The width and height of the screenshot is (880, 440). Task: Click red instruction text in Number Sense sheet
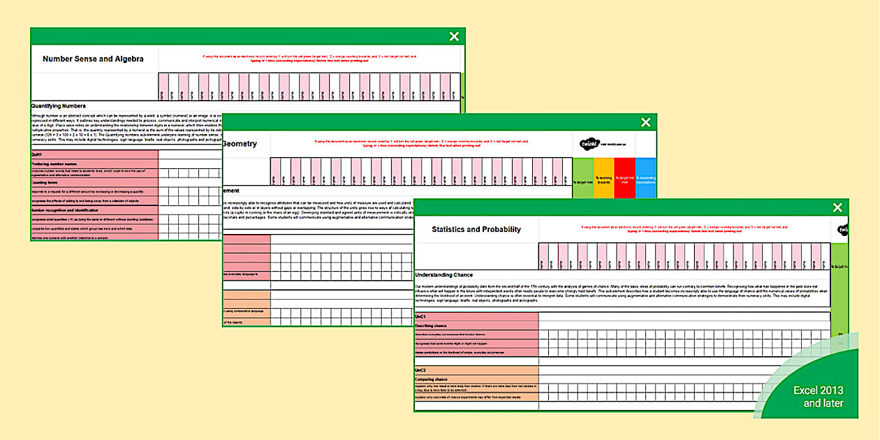pos(309,57)
